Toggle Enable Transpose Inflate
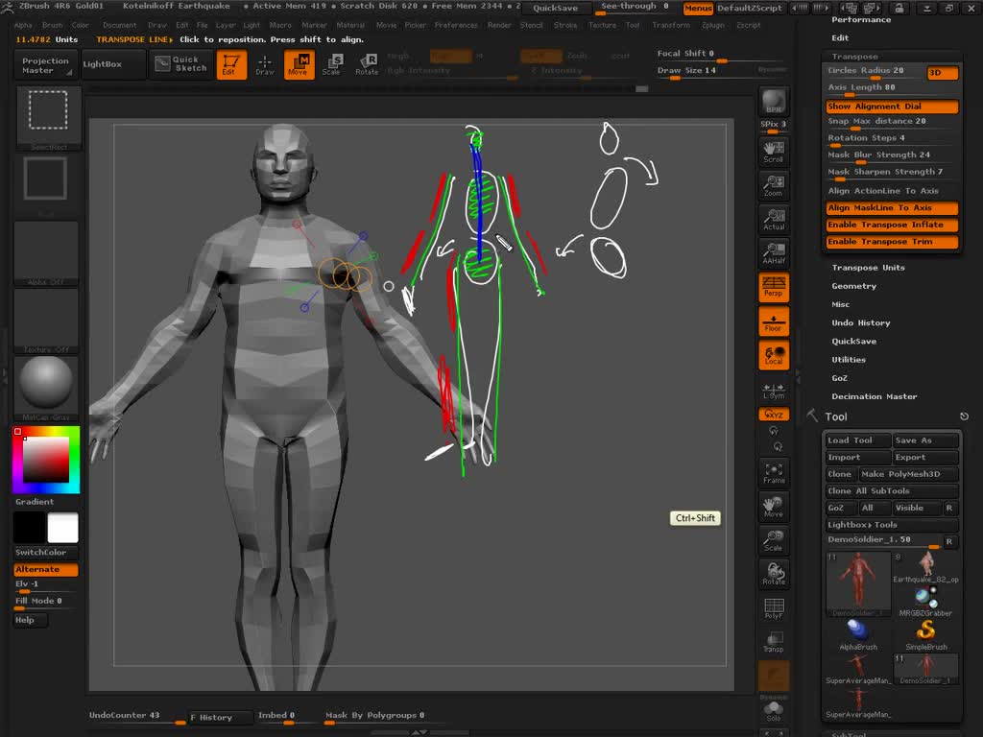 892,225
